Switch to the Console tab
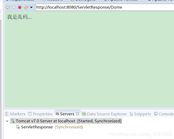 coord(164,114)
